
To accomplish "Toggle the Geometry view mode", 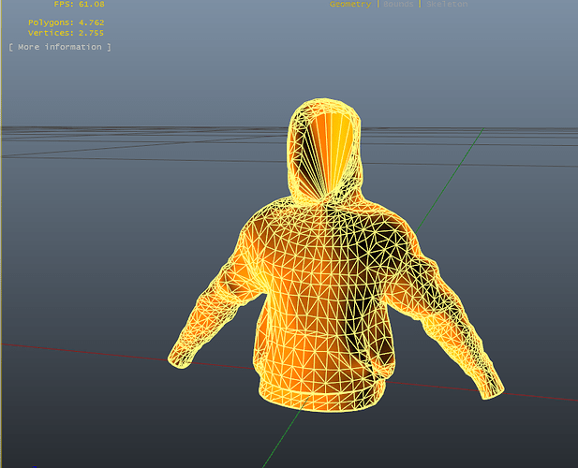I will [x=350, y=4].
